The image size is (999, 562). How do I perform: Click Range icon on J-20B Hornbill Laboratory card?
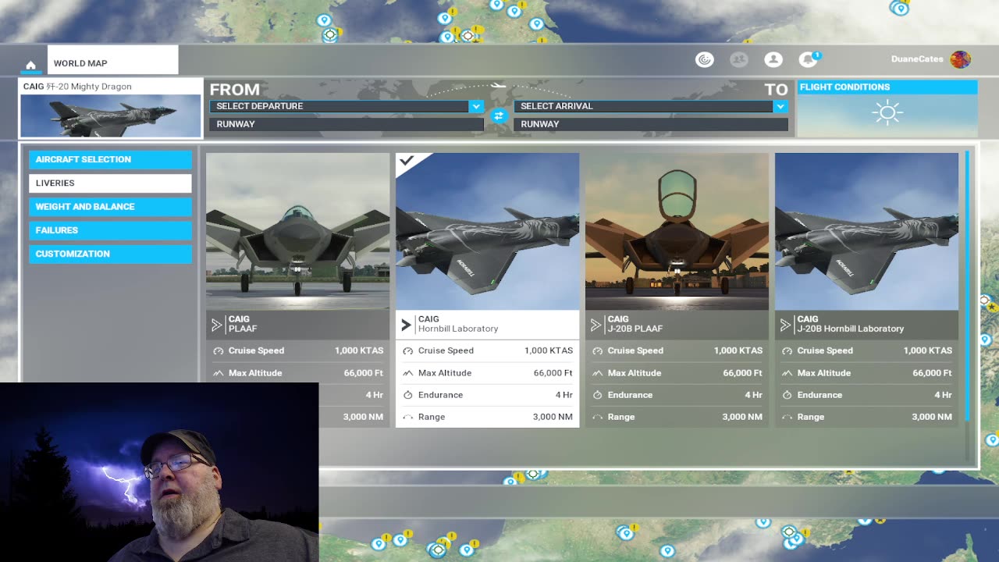click(787, 418)
